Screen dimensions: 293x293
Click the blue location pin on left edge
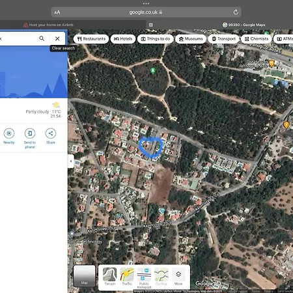click(72, 234)
